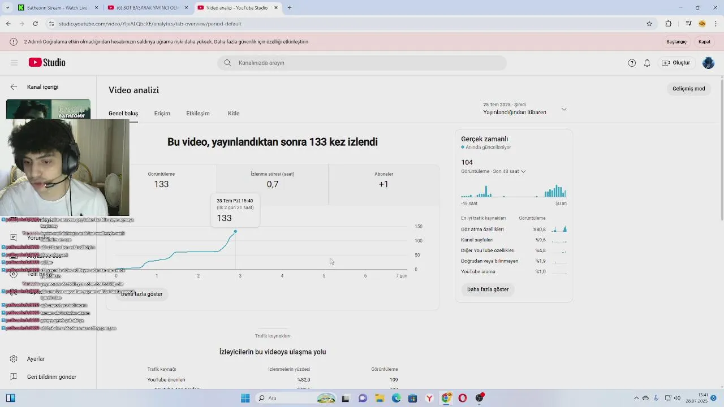Open the channel account avatar
This screenshot has height=407, width=724.
coord(708,63)
